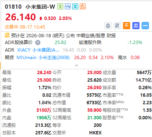Click the orange auction gavel icon
This screenshot has width=152, height=137.
(83, 6)
